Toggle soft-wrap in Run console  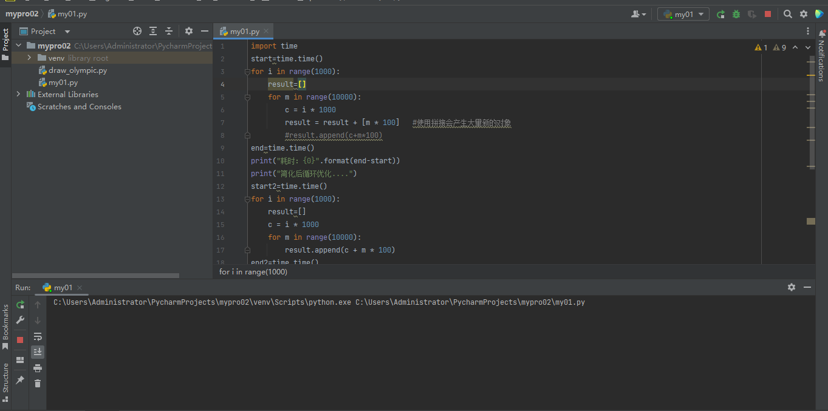[38, 336]
